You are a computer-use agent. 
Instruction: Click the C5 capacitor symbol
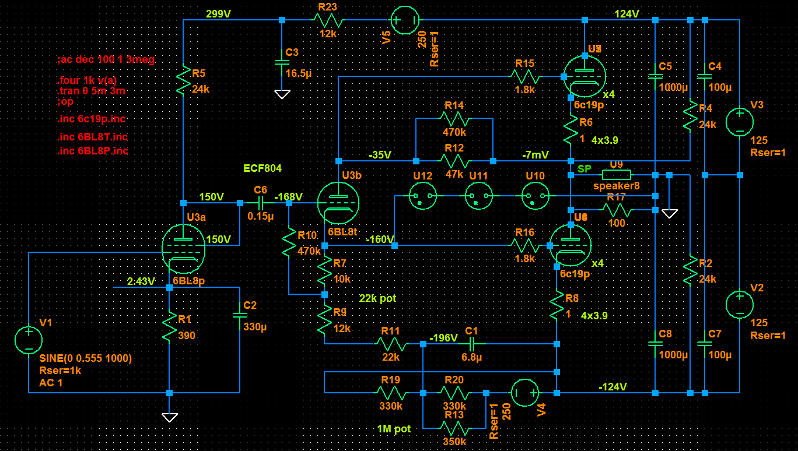(655, 76)
